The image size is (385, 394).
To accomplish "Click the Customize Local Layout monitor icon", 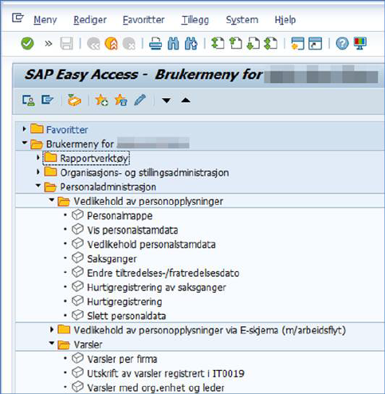I will click(360, 43).
